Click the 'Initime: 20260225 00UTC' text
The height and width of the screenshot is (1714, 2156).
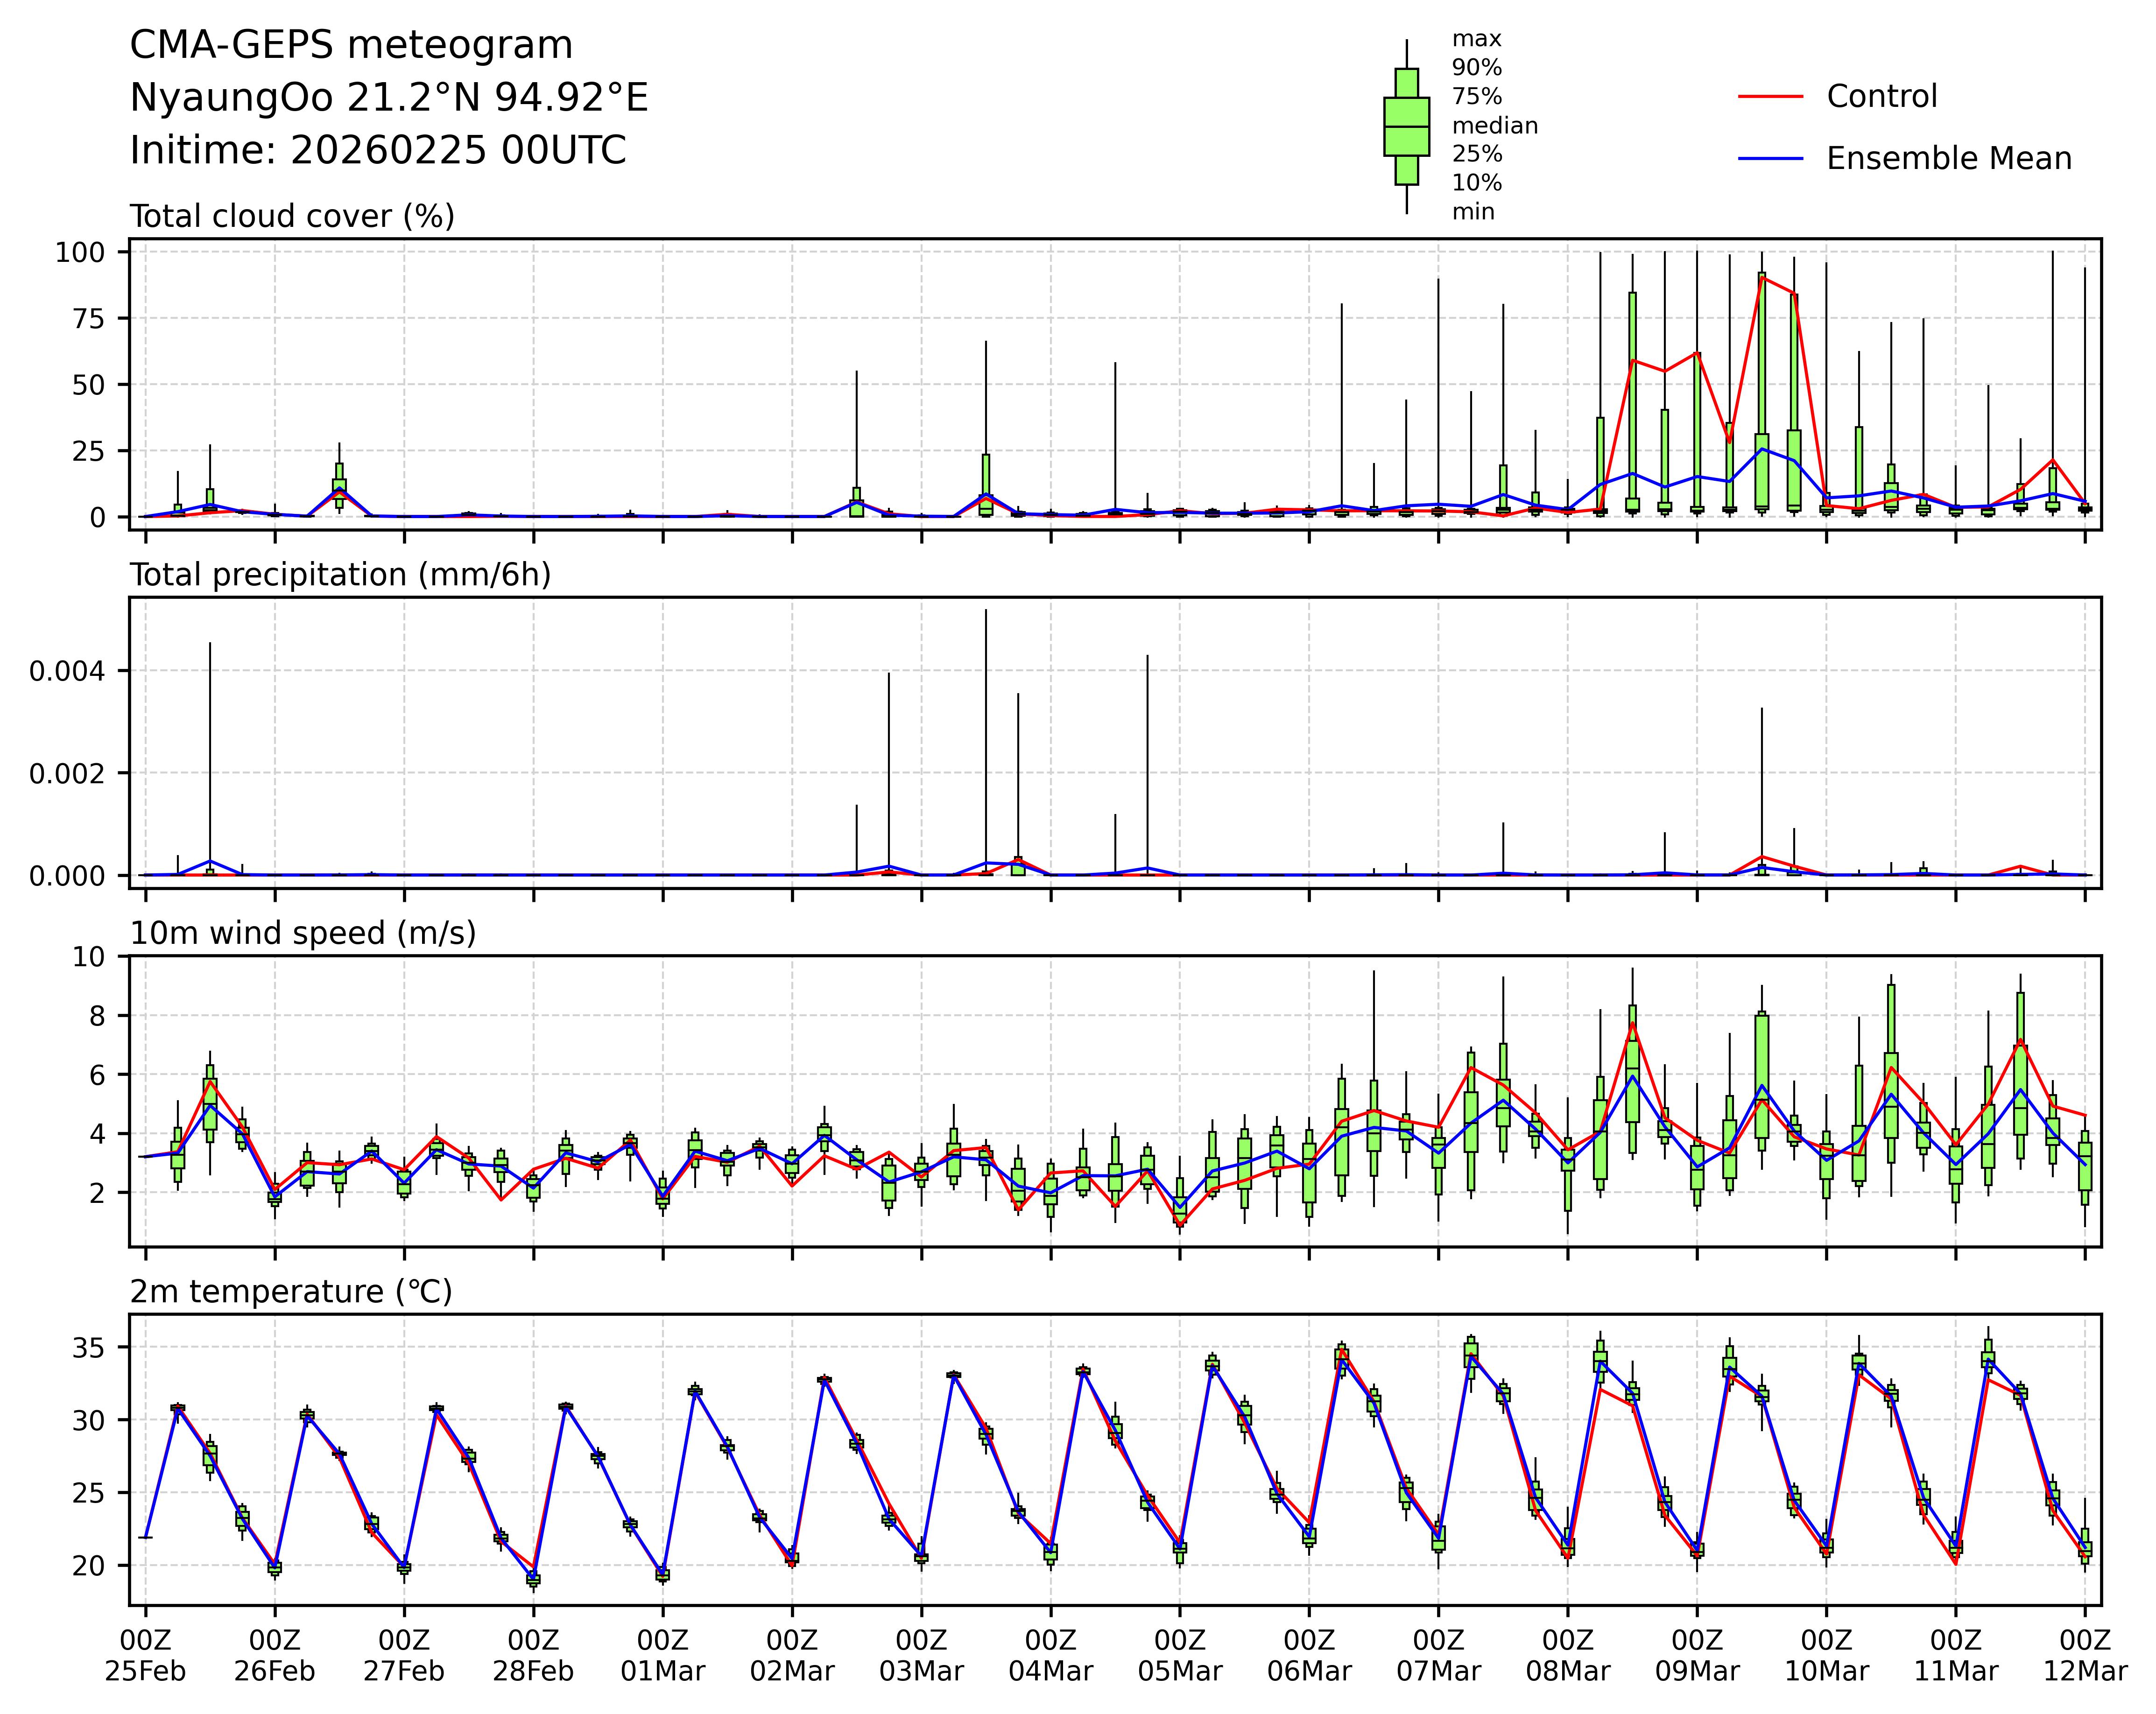[x=378, y=151]
